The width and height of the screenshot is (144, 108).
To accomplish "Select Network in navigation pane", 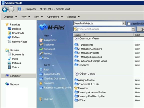I will tap(12, 84).
